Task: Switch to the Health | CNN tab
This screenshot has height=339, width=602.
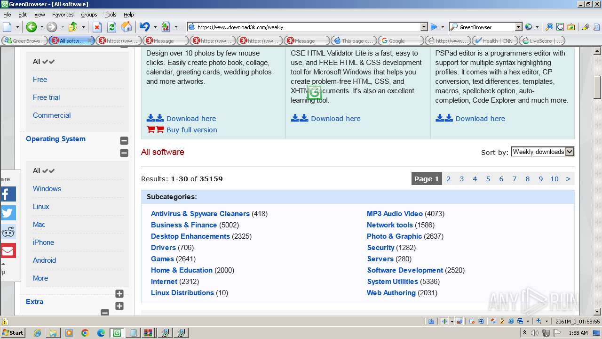Action: tap(494, 40)
